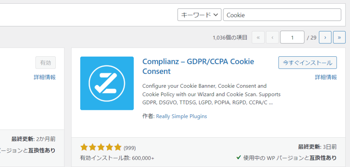Open 詳細情報 link under the install button
This screenshot has height=167, width=350.
click(326, 77)
